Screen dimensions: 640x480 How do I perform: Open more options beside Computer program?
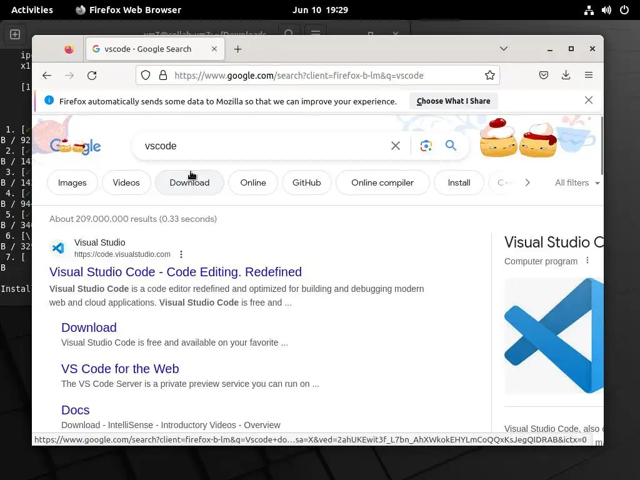pyautogui.click(x=587, y=261)
